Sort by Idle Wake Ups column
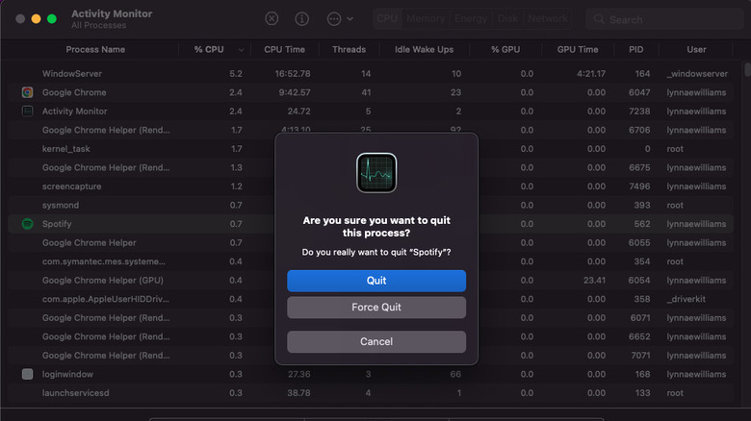 pyautogui.click(x=424, y=49)
